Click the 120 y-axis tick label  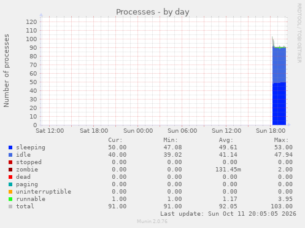point(31,22)
